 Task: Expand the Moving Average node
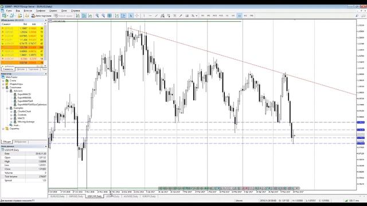point(11,122)
